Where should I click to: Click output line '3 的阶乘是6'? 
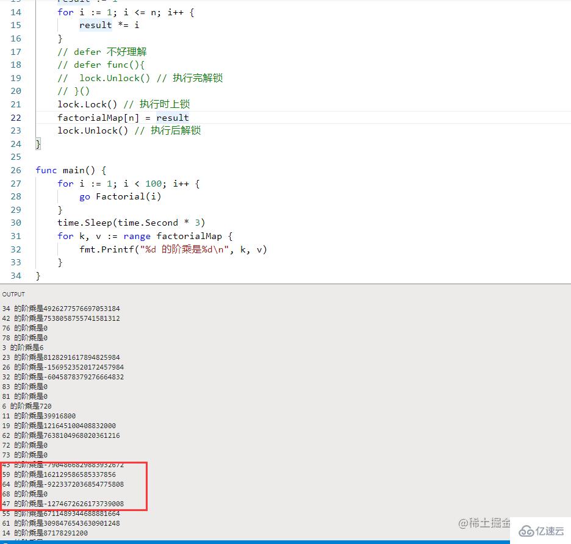[x=23, y=348]
